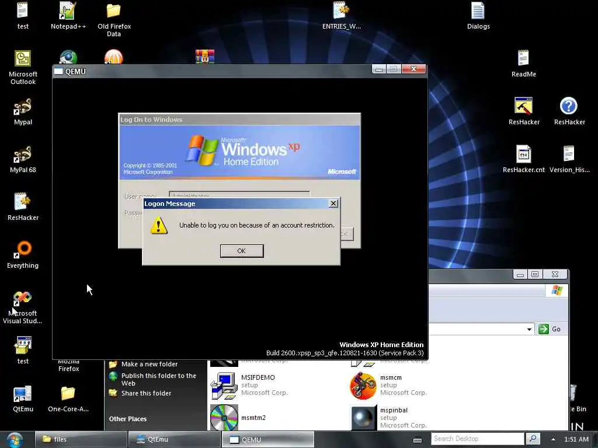The width and height of the screenshot is (598, 448).
Task: Open the ENTRIES_W... desktop file
Action: [341, 16]
